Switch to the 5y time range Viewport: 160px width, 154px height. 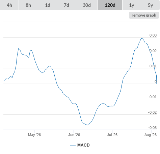point(151,5)
